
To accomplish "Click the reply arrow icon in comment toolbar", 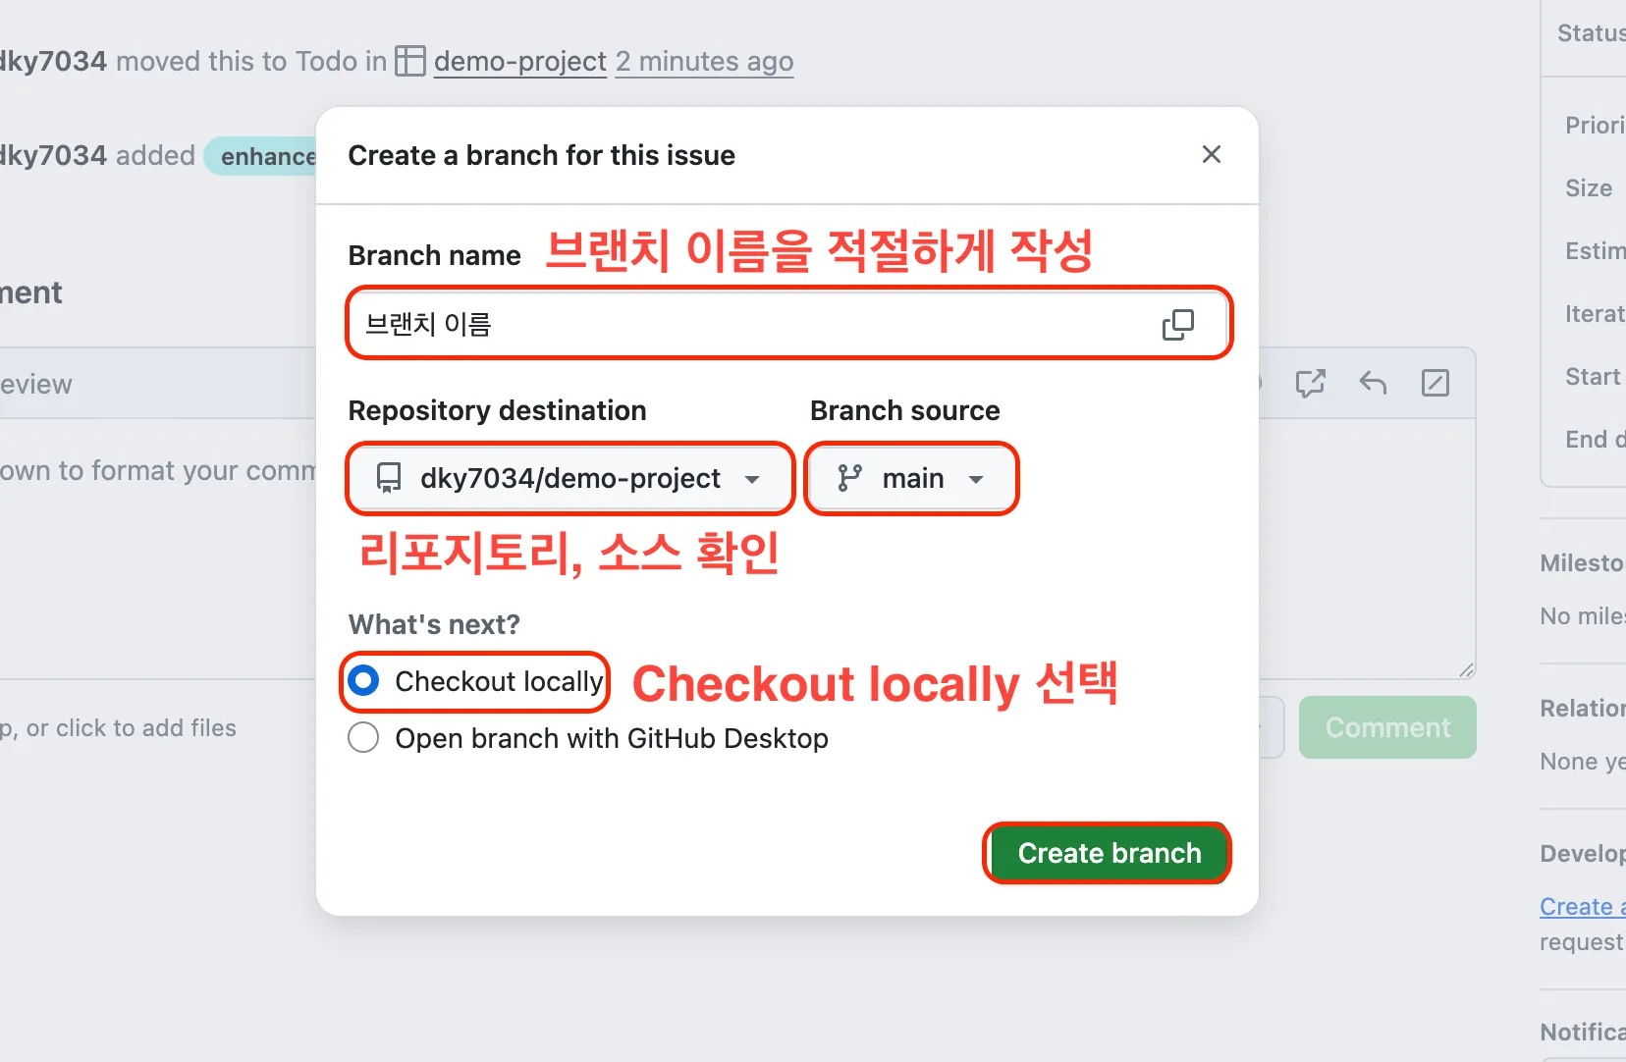I will click(1373, 383).
